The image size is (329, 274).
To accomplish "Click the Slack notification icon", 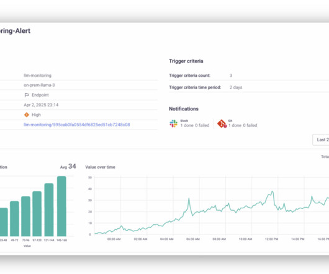I will (x=174, y=123).
